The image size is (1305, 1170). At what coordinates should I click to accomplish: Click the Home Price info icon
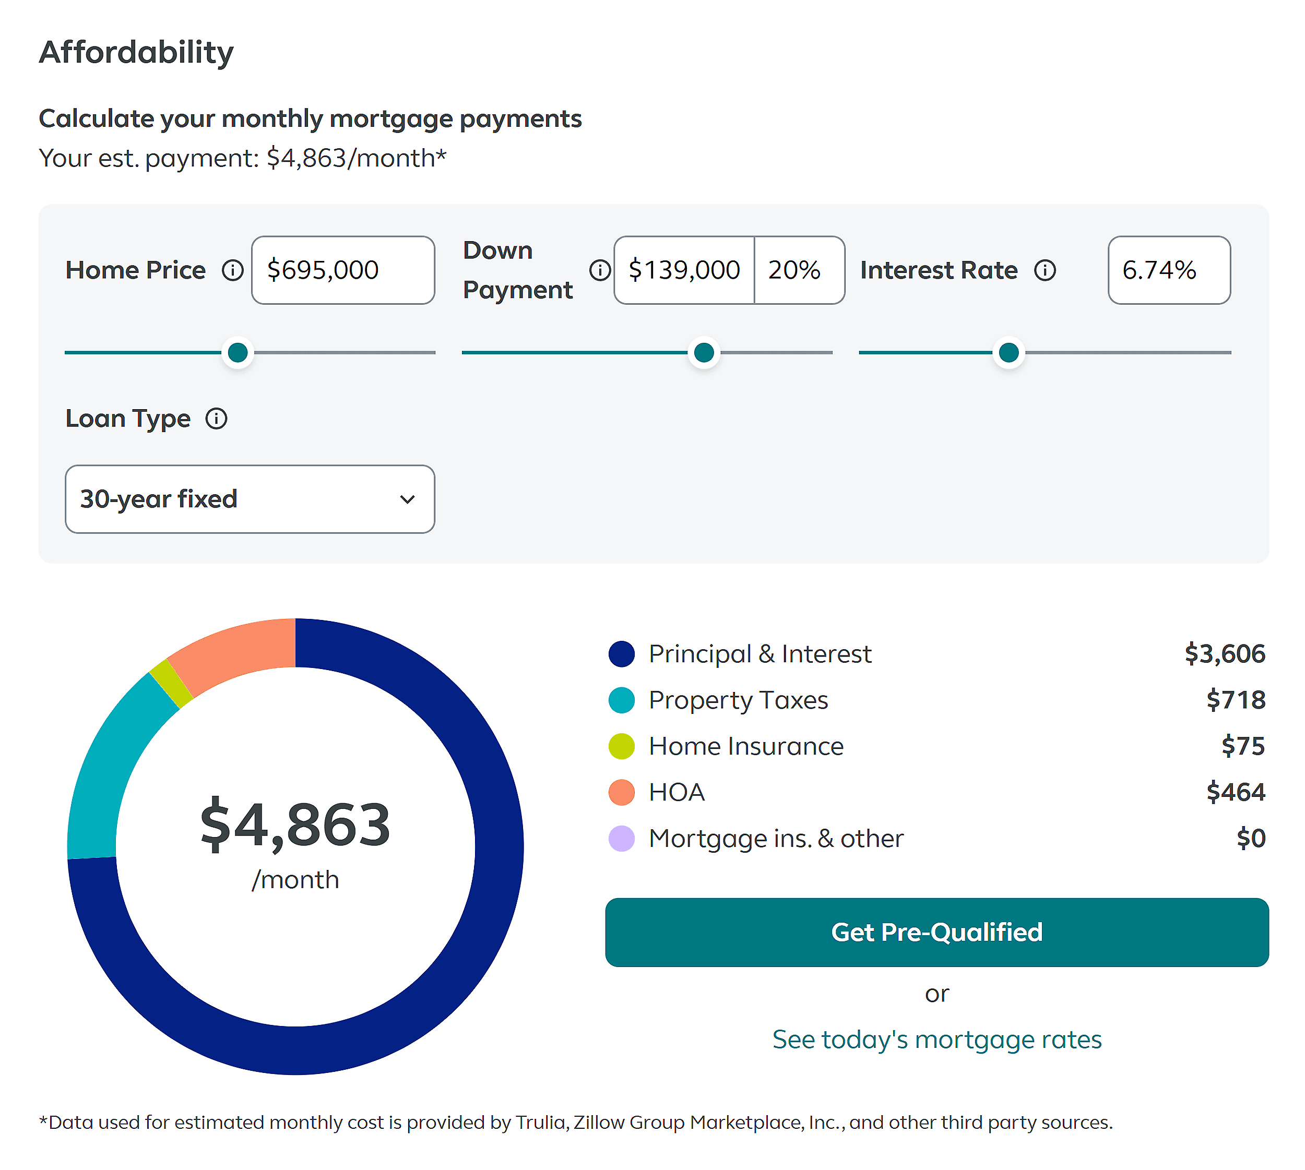click(x=234, y=269)
